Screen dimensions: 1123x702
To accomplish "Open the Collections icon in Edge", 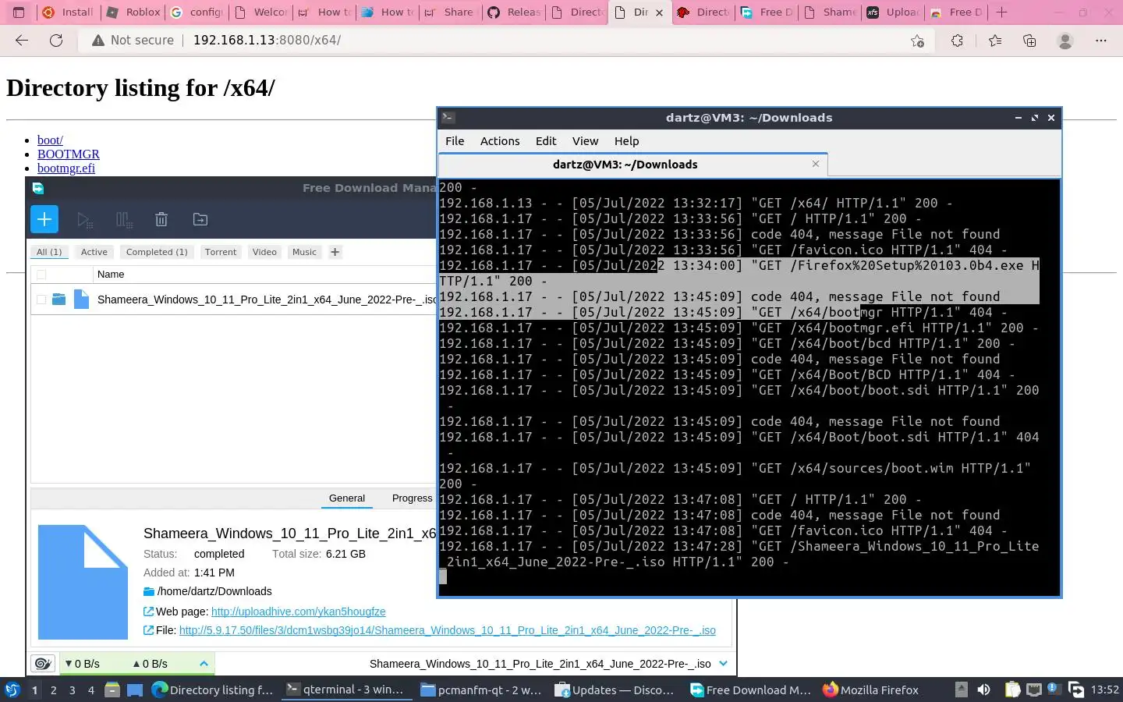I will pos(1029,41).
